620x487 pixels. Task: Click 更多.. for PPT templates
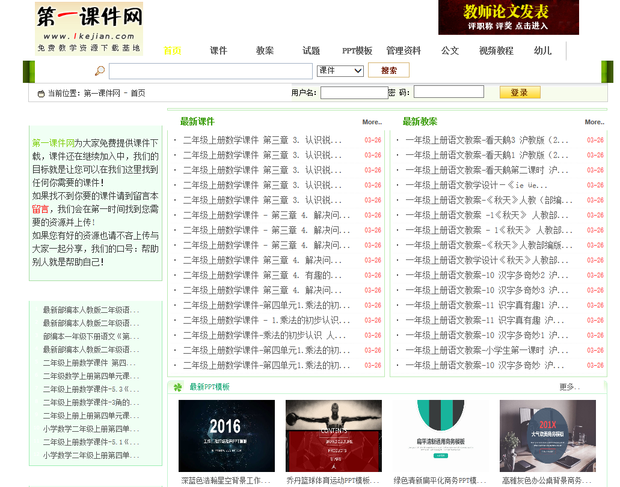(569, 388)
